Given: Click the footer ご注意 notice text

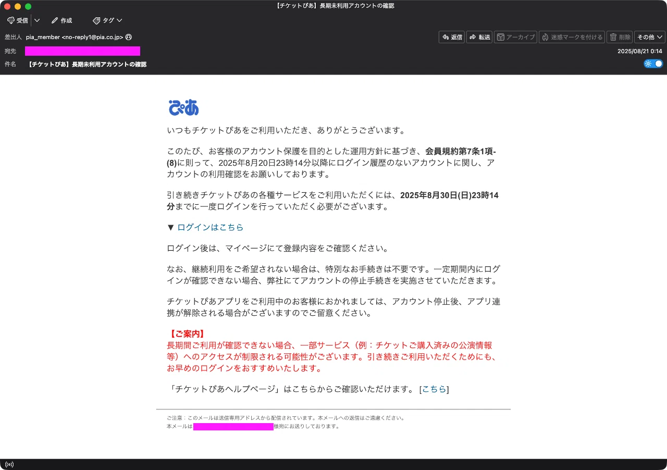Looking at the screenshot, I should (x=286, y=418).
